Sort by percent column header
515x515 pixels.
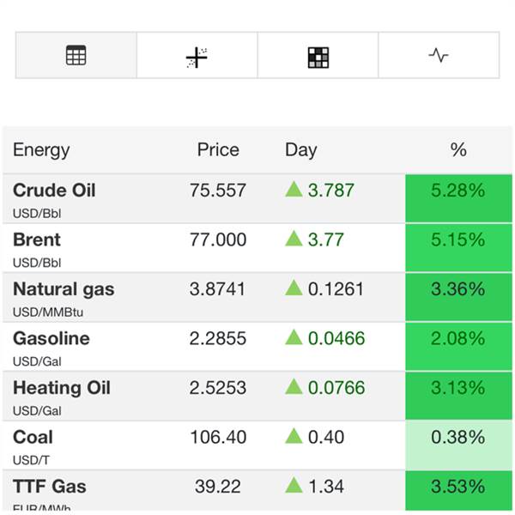pyautogui.click(x=458, y=150)
